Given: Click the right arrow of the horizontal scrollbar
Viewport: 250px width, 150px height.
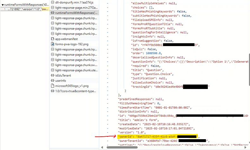Looking at the screenshot, I should pyautogui.click(x=246, y=147).
